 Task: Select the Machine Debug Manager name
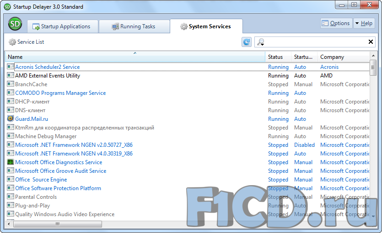[46, 136]
